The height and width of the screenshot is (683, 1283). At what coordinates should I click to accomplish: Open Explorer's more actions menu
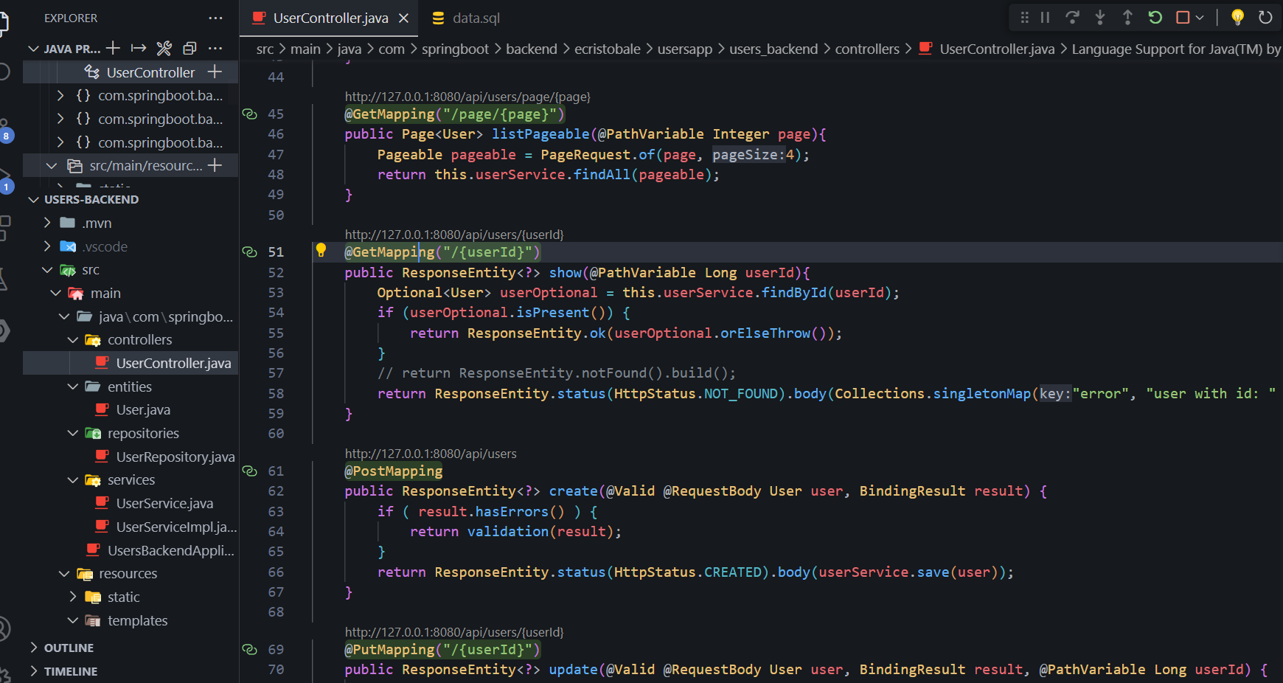[215, 18]
